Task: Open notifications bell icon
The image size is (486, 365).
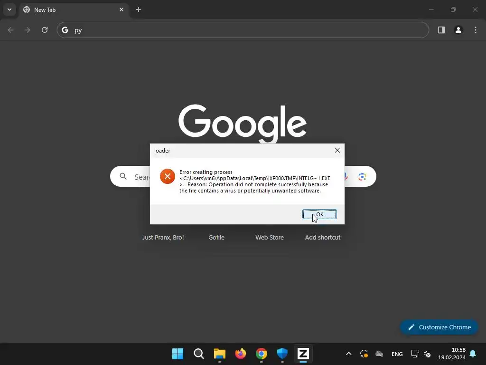Action: pos(473,354)
